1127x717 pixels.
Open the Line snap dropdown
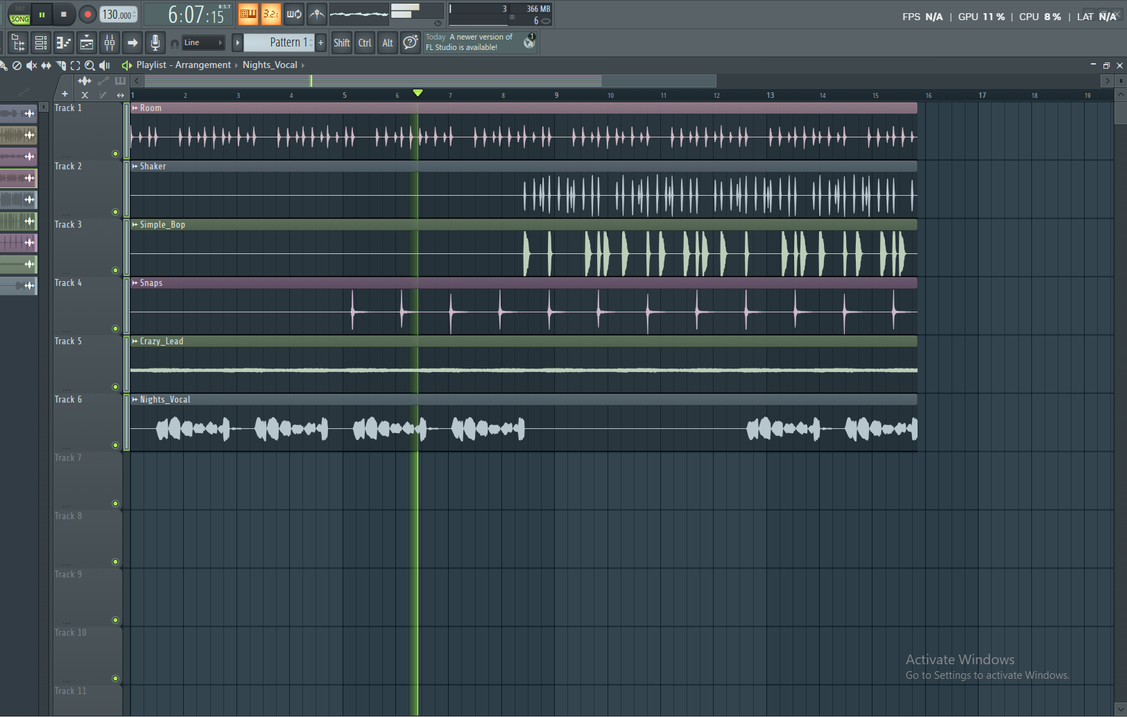tap(203, 43)
